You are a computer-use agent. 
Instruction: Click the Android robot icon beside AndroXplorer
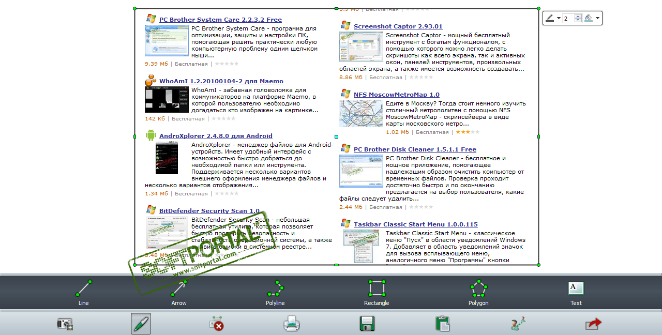(x=151, y=135)
